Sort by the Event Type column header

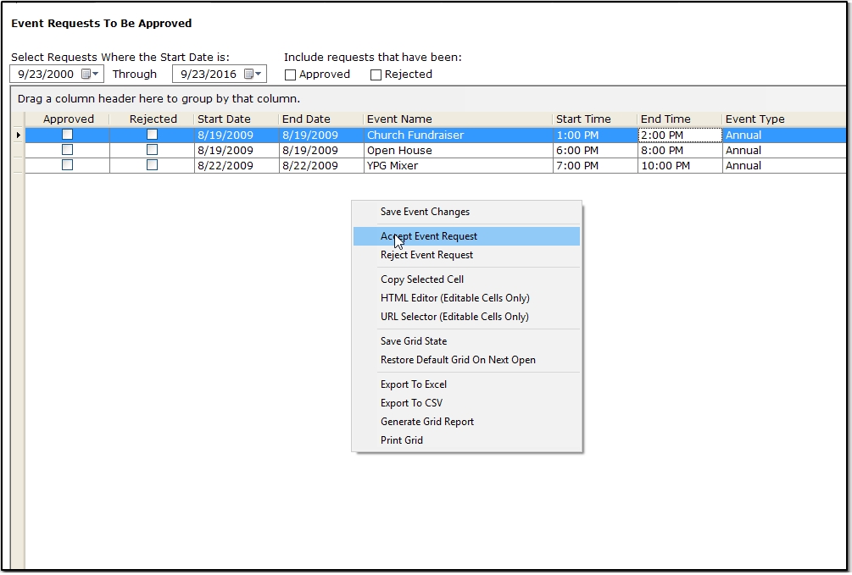pos(785,119)
